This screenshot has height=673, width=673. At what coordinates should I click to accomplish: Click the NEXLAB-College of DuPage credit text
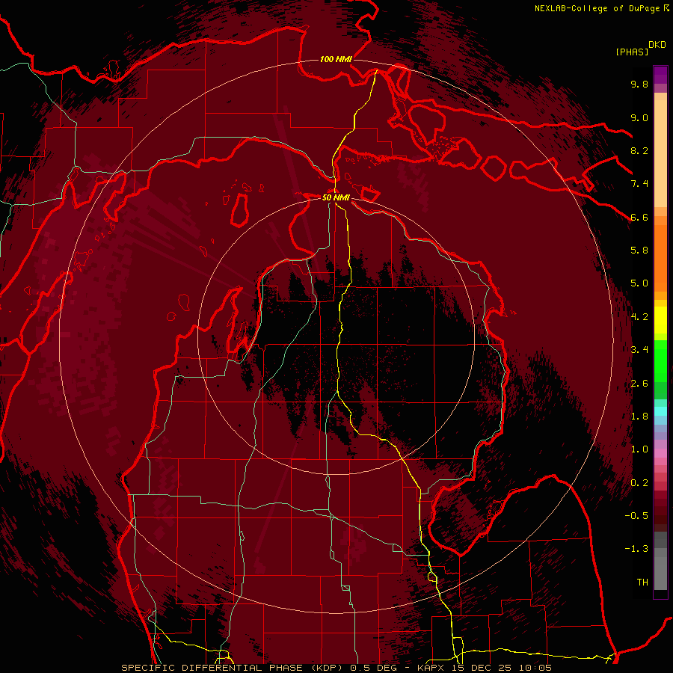click(597, 8)
